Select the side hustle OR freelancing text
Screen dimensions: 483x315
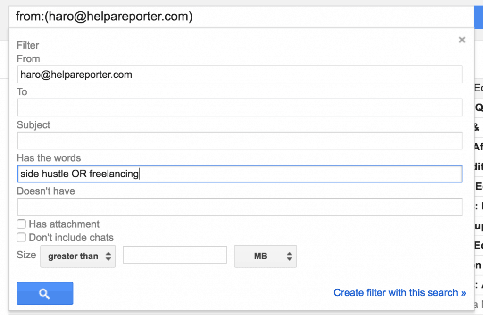tap(78, 174)
